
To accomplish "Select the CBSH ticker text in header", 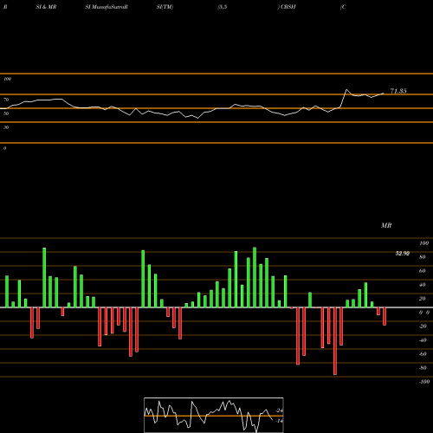I will (x=288, y=7).
